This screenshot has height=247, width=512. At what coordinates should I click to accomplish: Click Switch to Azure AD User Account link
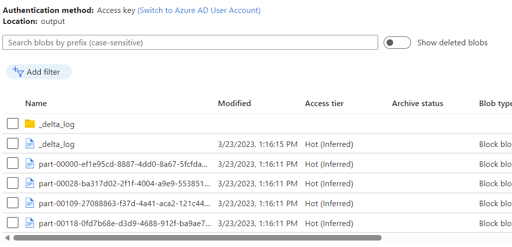[199, 10]
